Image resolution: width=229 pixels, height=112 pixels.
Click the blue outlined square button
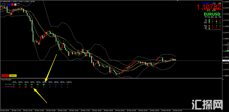(3, 5)
